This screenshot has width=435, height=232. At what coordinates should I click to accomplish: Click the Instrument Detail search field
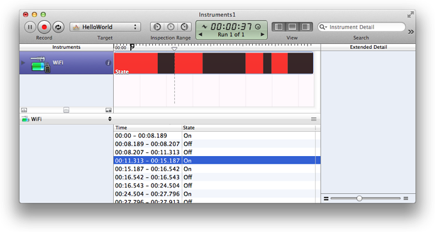coord(361,27)
